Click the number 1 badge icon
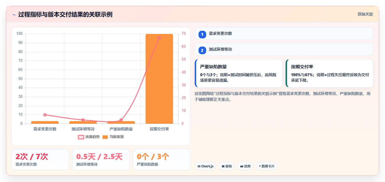This screenshot has width=385, height=182. [202, 34]
